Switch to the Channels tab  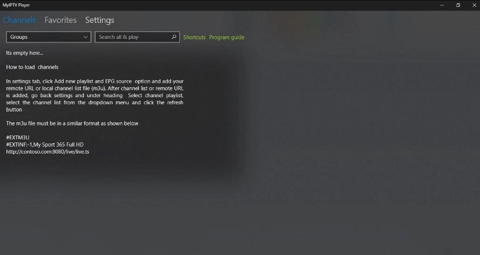tap(19, 20)
